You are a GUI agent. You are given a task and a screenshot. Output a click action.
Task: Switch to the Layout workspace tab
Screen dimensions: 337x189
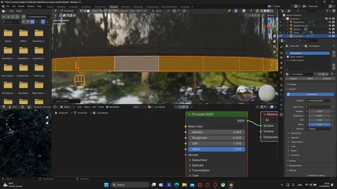[x=51, y=7]
